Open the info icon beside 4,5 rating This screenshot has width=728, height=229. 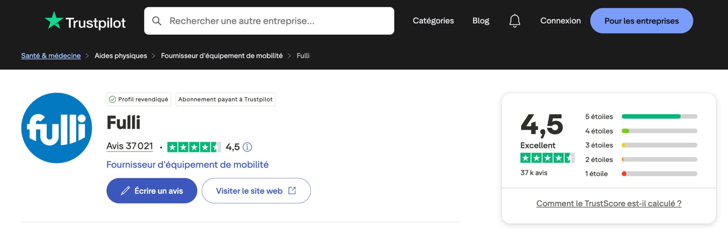click(x=247, y=147)
